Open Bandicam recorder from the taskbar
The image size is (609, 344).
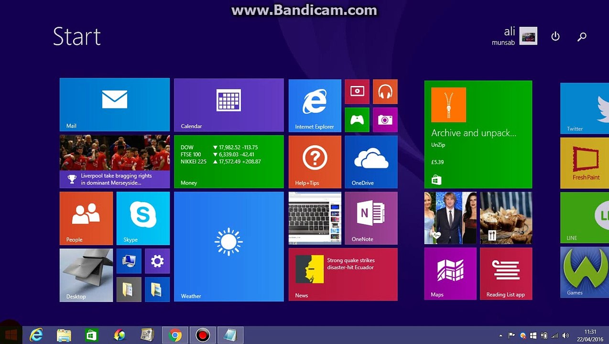coord(203,335)
